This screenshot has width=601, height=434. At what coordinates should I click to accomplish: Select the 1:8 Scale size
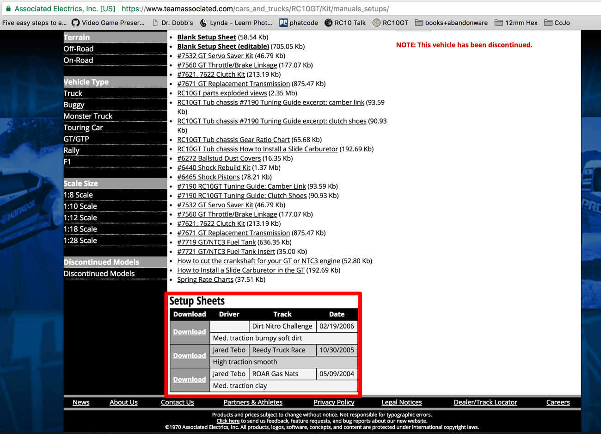(78, 195)
